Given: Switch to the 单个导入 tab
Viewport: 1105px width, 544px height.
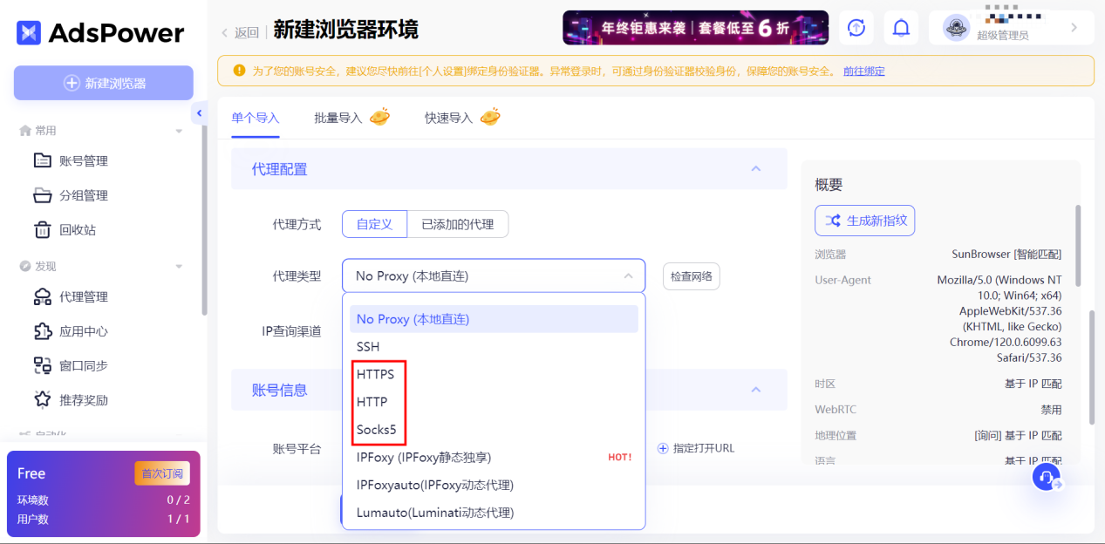Looking at the screenshot, I should (x=256, y=118).
